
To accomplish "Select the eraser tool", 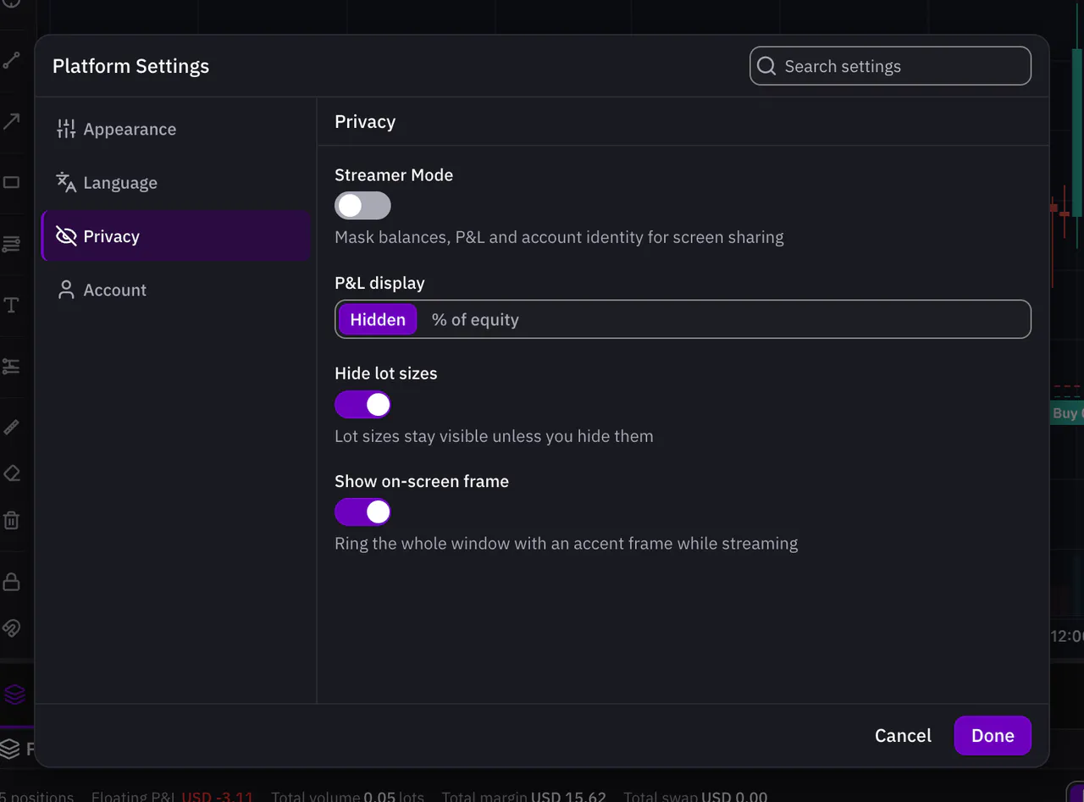I will pyautogui.click(x=11, y=473).
